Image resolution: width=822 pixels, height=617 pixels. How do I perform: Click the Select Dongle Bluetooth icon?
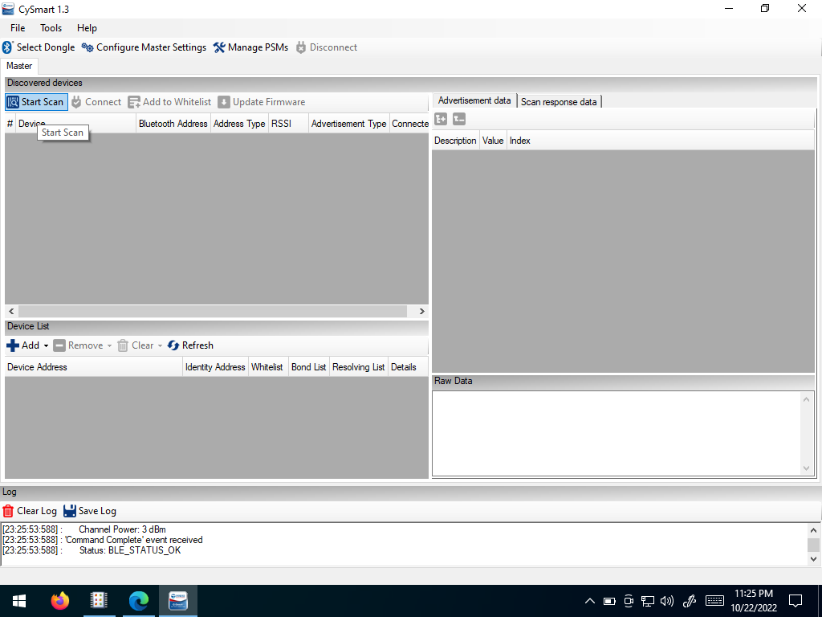coord(7,47)
